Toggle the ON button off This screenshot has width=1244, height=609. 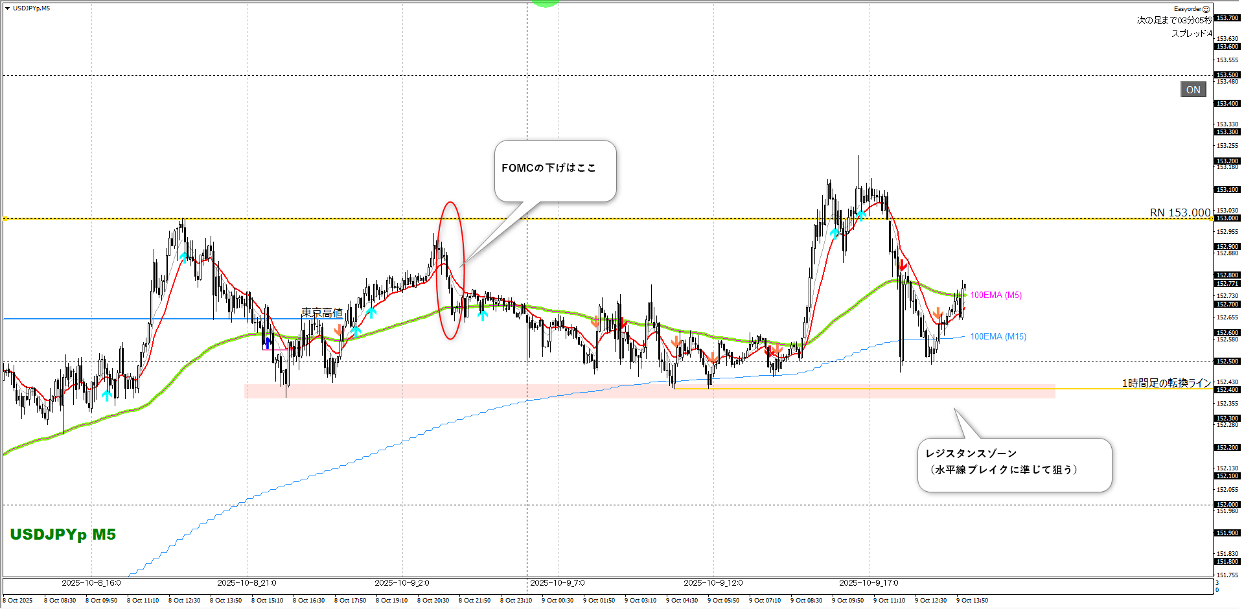point(1193,90)
